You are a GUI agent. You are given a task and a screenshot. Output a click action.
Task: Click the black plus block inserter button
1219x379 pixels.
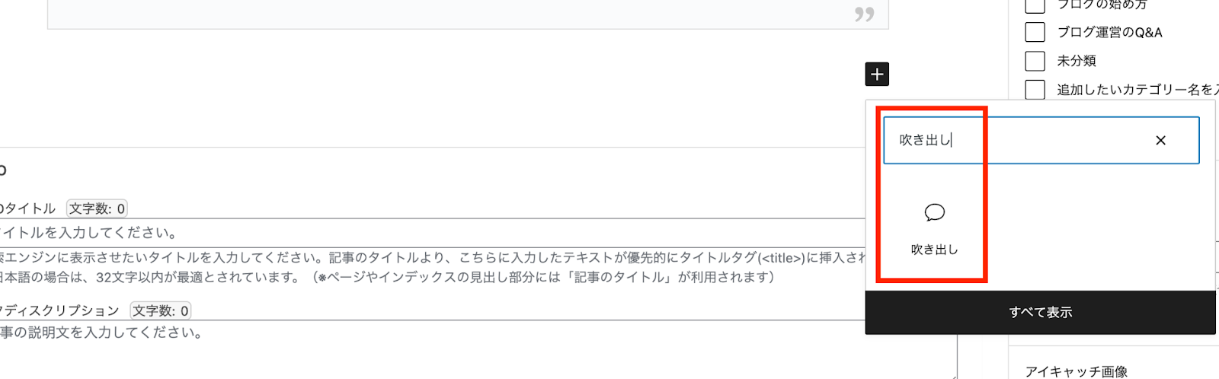pyautogui.click(x=877, y=75)
